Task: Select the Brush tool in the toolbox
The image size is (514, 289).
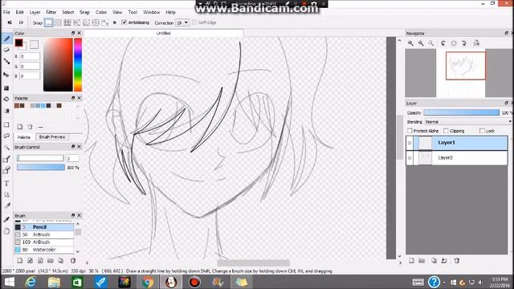Action: pos(6,39)
